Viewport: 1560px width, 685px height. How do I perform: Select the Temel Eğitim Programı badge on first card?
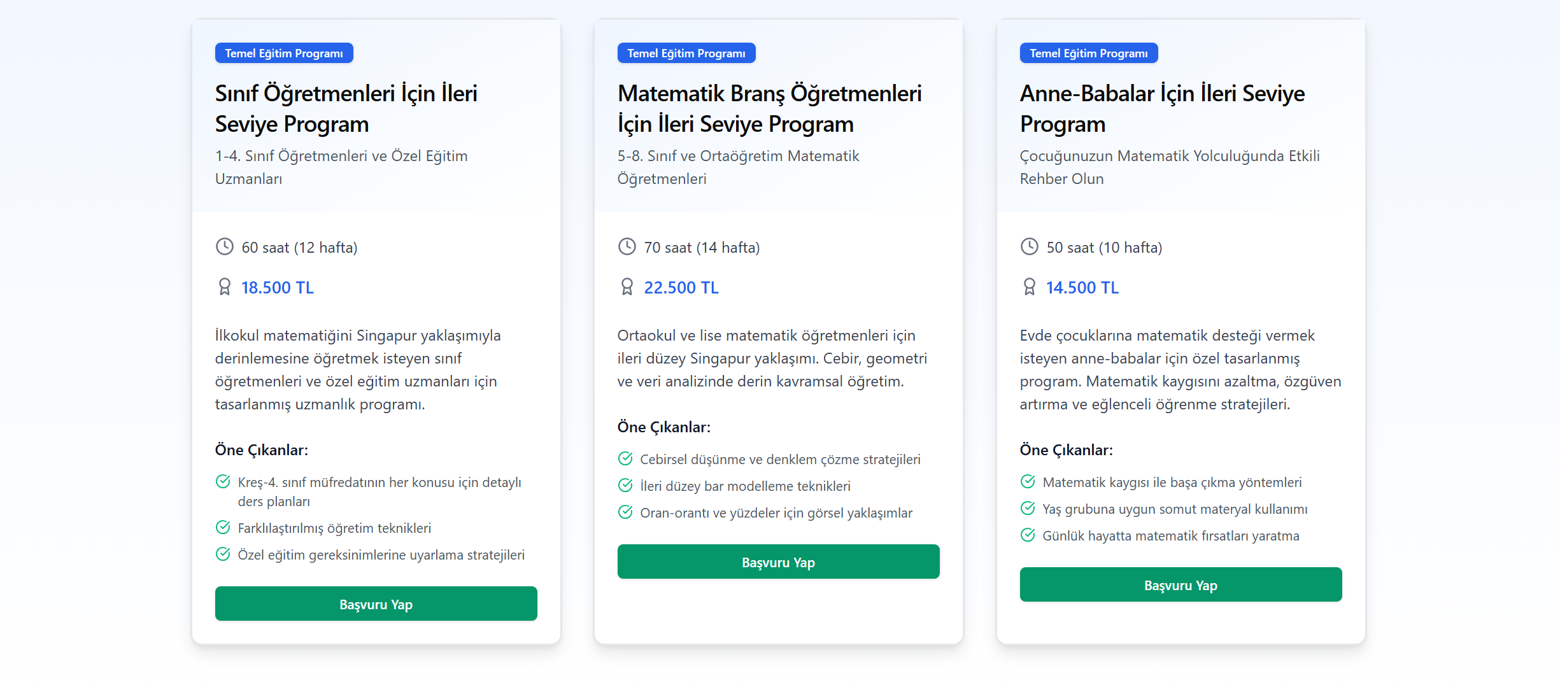coord(284,53)
